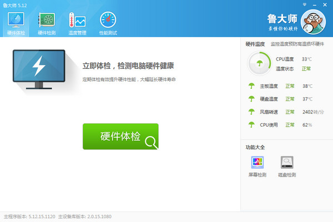The image size is (333, 222).
Task: Click the monitor lightning bolt illustration
Action: [x=39, y=69]
